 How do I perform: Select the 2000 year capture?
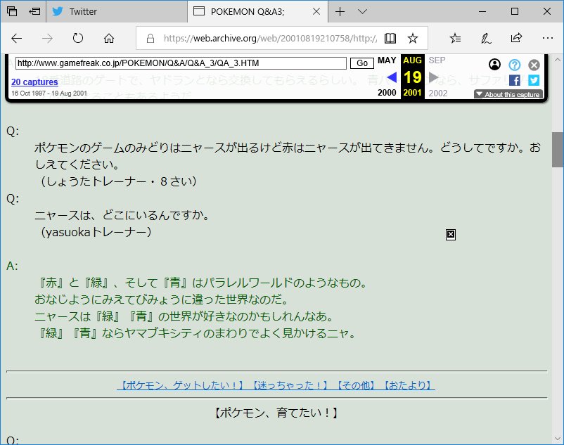387,93
